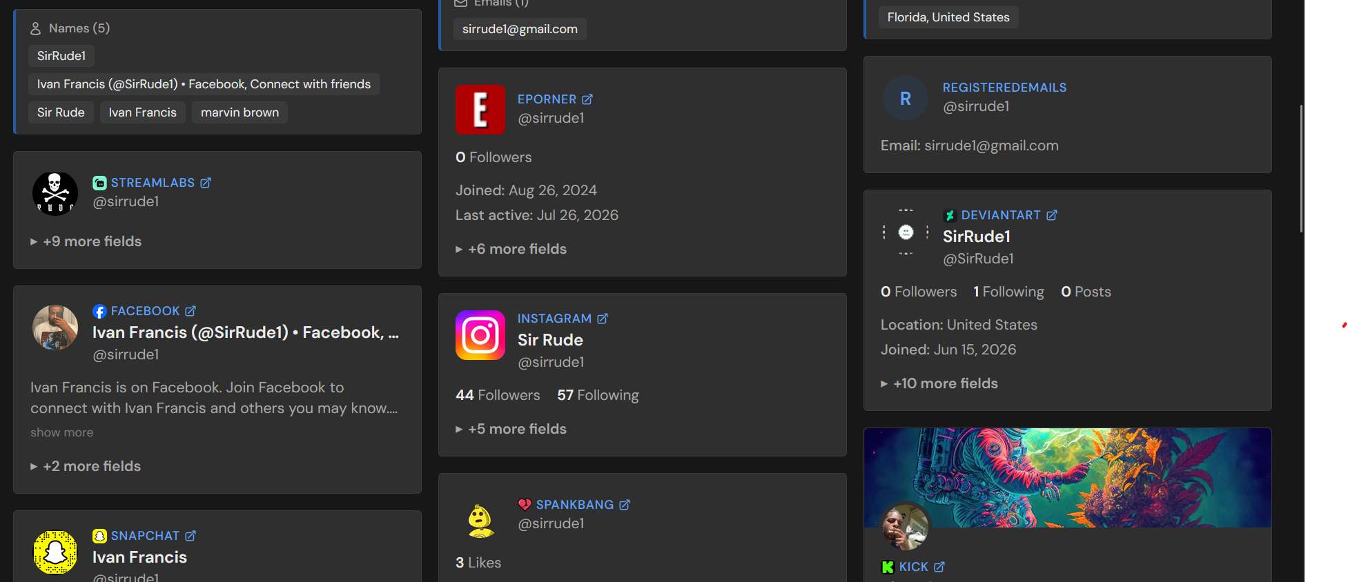Select the 'Ivan Francis' name chip
The image size is (1348, 582).
coord(142,112)
